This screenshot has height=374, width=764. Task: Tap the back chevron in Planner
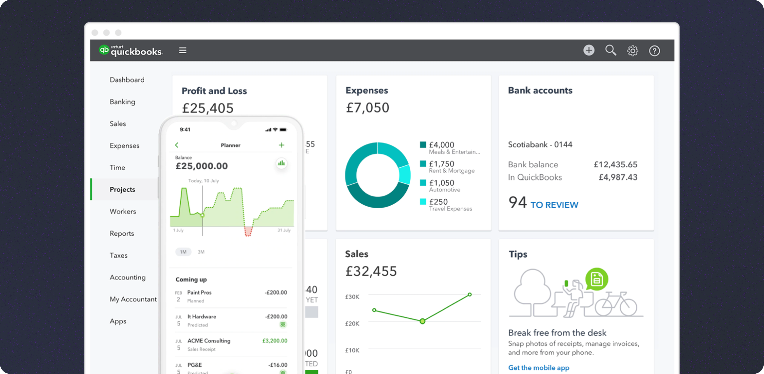pyautogui.click(x=177, y=145)
